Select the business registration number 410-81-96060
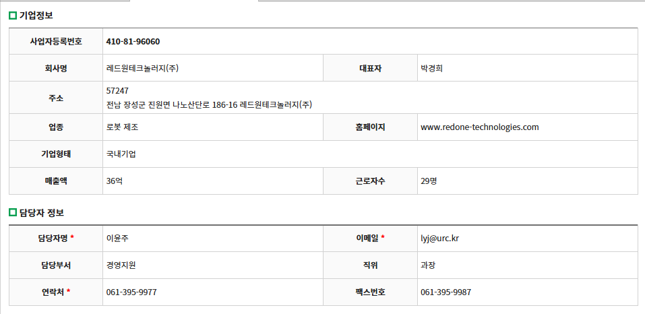This screenshot has height=314, width=645. point(133,42)
